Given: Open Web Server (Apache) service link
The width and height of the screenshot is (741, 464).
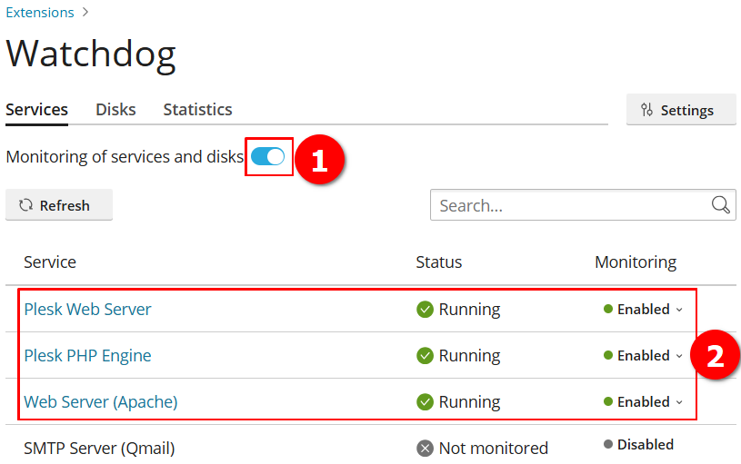Looking at the screenshot, I should click(101, 401).
